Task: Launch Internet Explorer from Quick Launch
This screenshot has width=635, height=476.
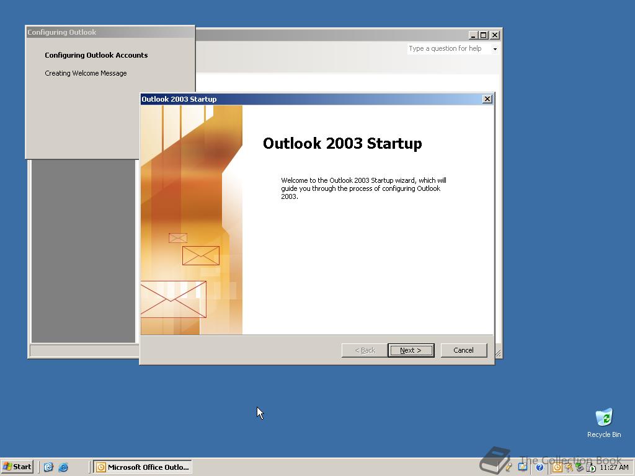Action: (x=63, y=467)
